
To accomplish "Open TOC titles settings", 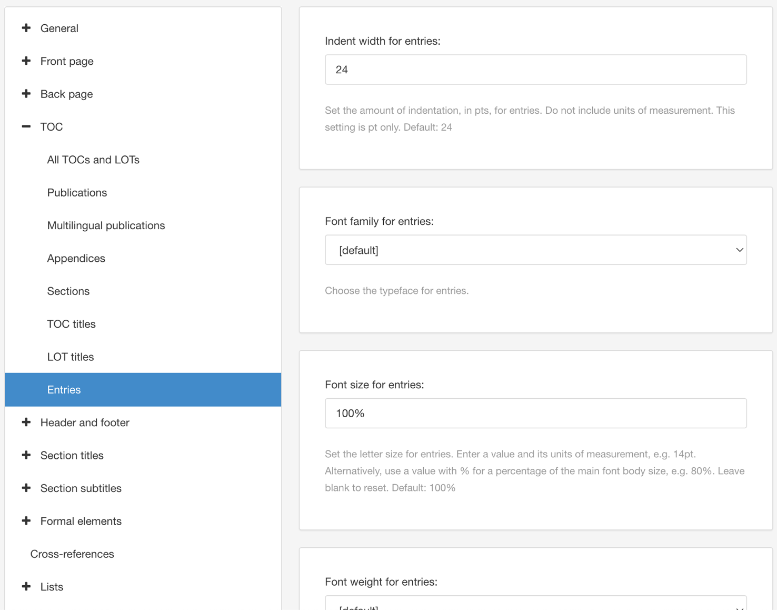I will [72, 324].
